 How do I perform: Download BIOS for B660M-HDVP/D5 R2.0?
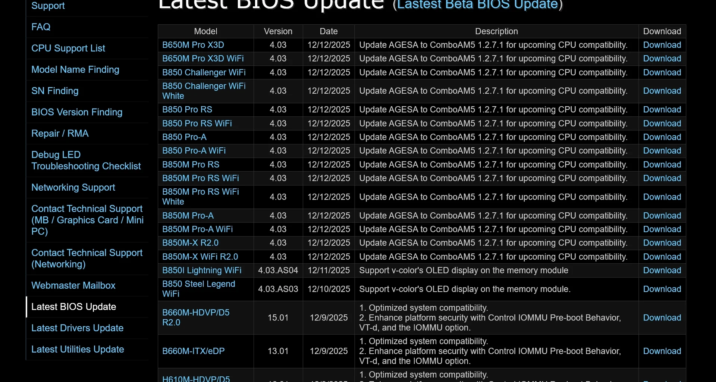[x=662, y=317]
